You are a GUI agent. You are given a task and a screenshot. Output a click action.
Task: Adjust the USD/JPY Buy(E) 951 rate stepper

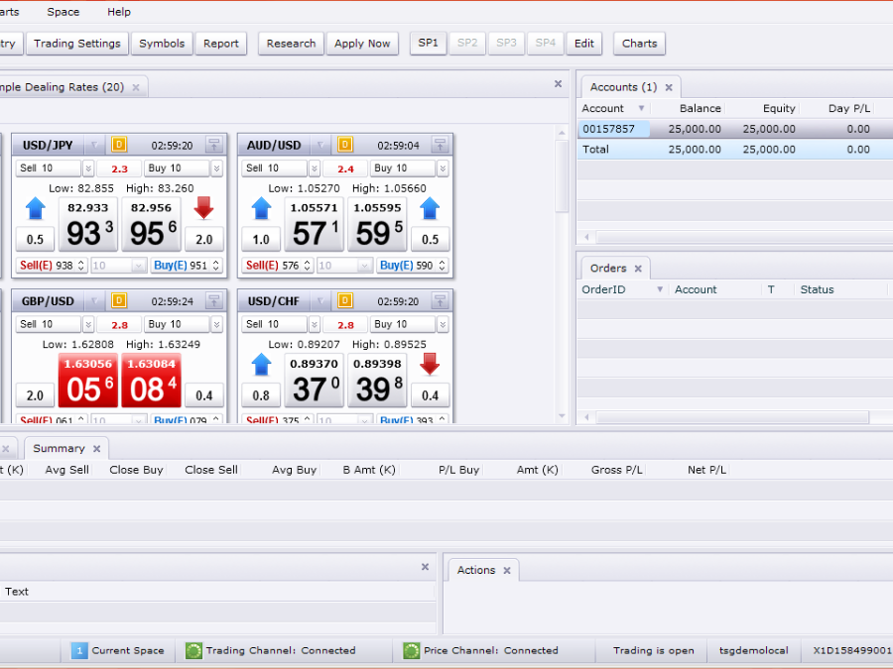click(215, 265)
